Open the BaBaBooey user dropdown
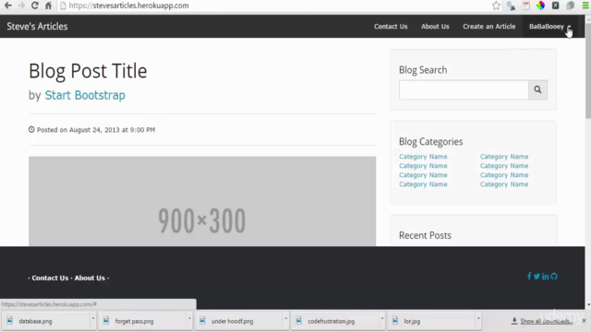The height and width of the screenshot is (332, 591). pos(550,27)
